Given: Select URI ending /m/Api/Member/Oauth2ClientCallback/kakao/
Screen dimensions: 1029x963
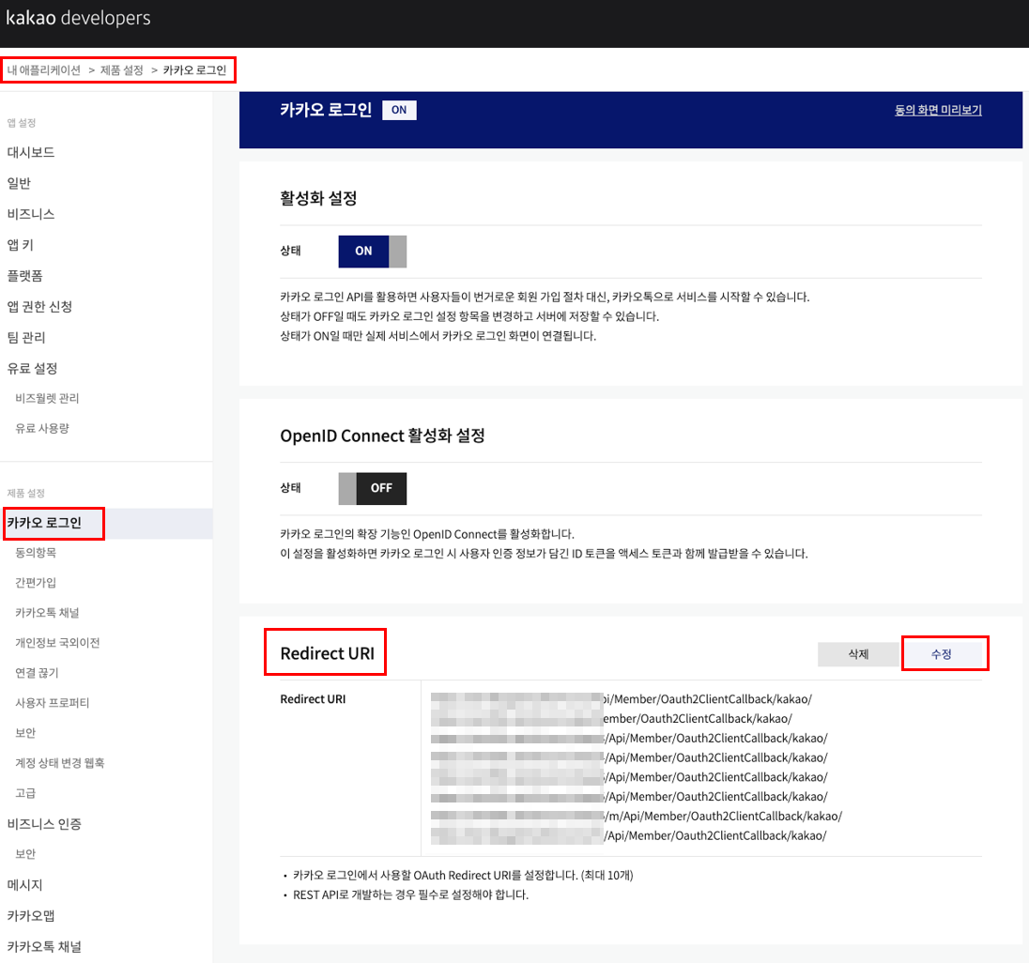Looking at the screenshot, I should (x=637, y=816).
